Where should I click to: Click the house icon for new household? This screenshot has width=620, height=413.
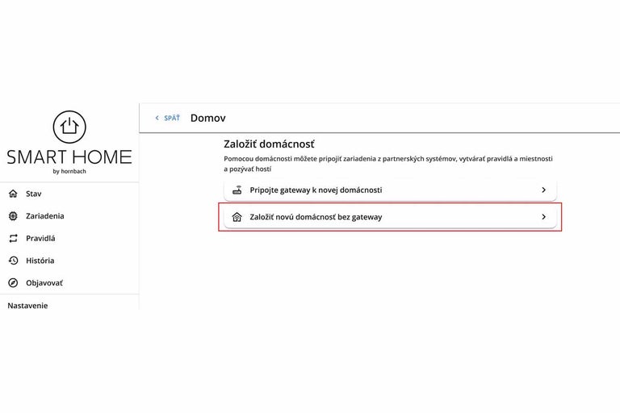pyautogui.click(x=237, y=217)
